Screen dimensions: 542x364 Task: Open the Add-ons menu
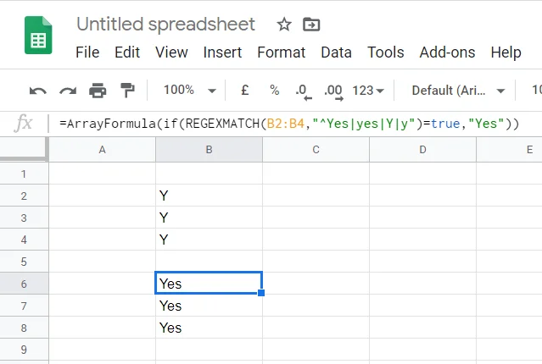click(448, 52)
